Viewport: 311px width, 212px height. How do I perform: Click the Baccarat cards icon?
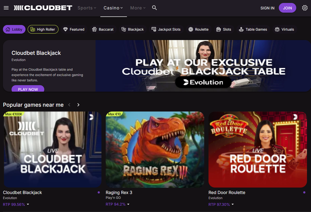(x=94, y=29)
